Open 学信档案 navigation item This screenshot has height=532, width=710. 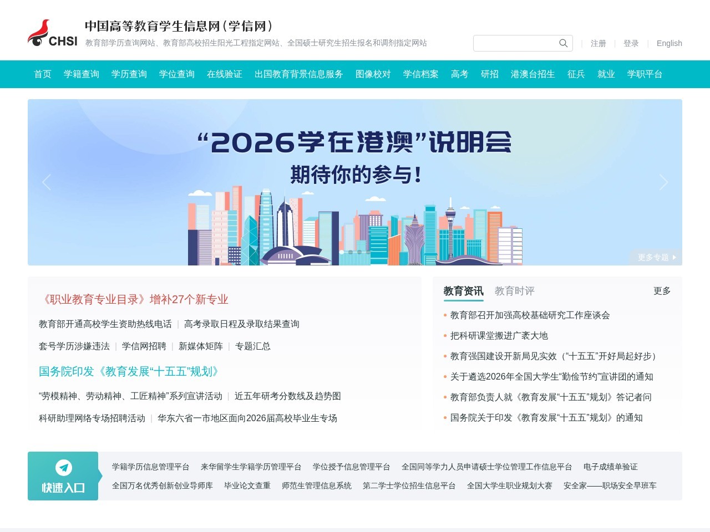pyautogui.click(x=421, y=74)
